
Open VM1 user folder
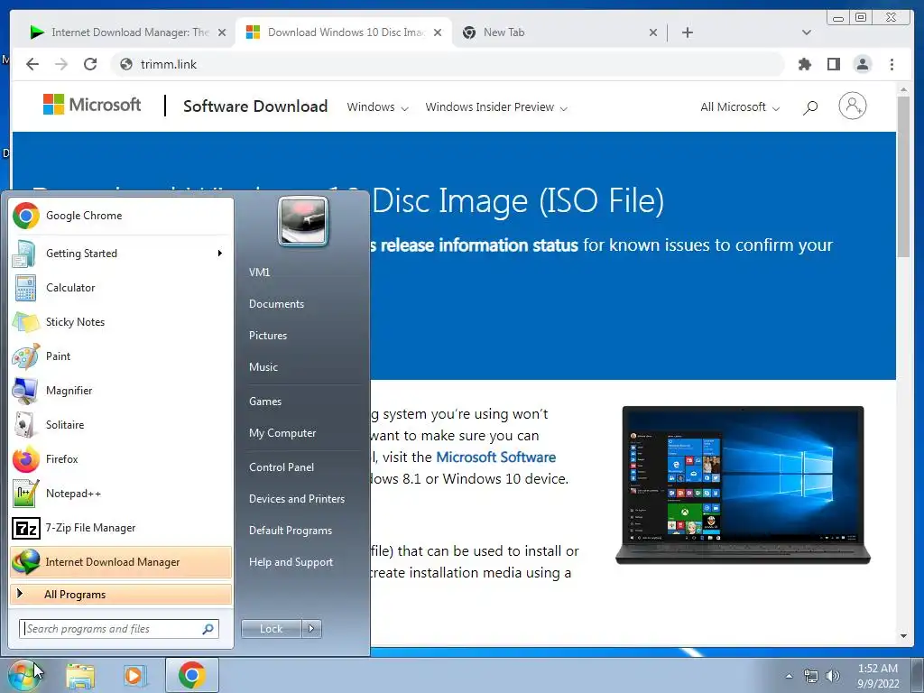(301, 273)
